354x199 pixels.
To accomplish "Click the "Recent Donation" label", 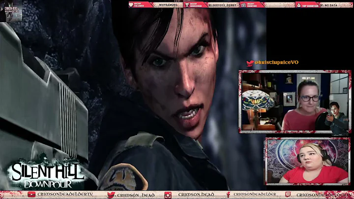I will point(251,5).
